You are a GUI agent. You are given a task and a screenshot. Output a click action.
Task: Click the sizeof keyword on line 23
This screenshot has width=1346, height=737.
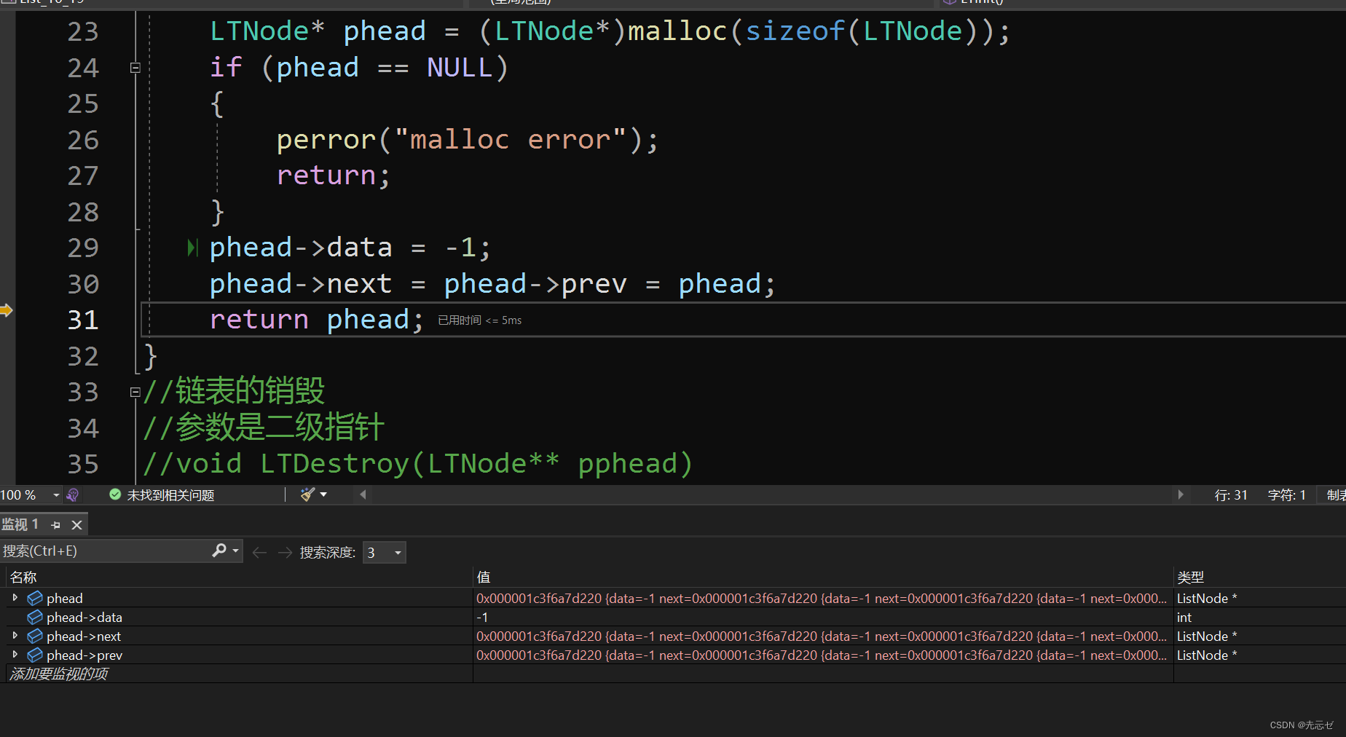coord(795,31)
